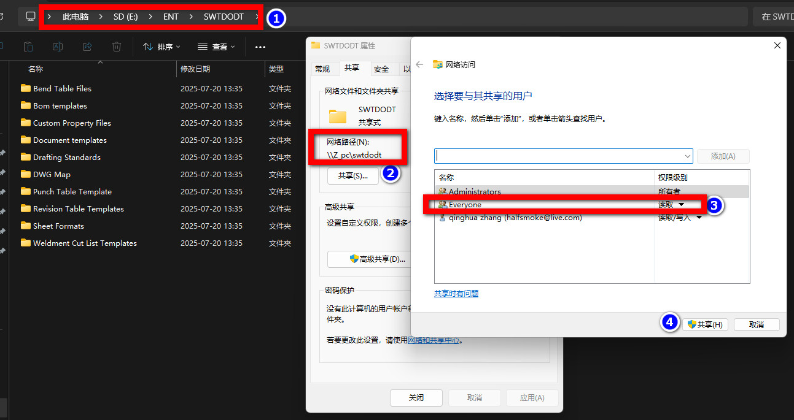Click the paste clipboard icon in toolbar

point(28,47)
